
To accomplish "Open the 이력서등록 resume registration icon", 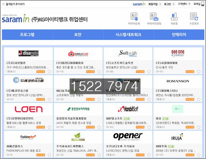I will click(x=134, y=17).
